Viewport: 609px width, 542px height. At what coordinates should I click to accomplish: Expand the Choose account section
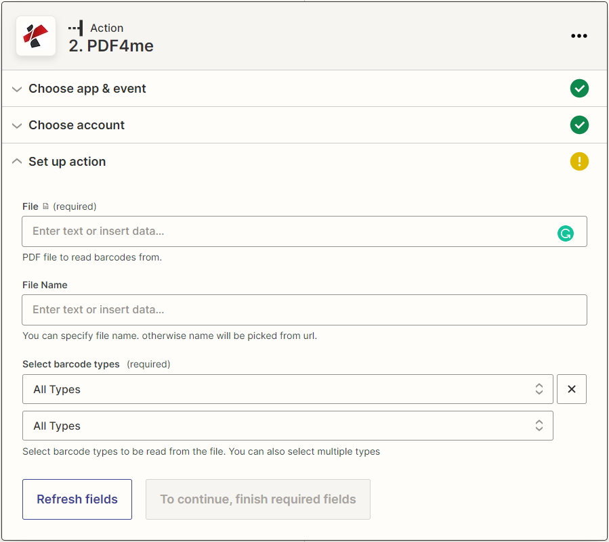click(76, 125)
